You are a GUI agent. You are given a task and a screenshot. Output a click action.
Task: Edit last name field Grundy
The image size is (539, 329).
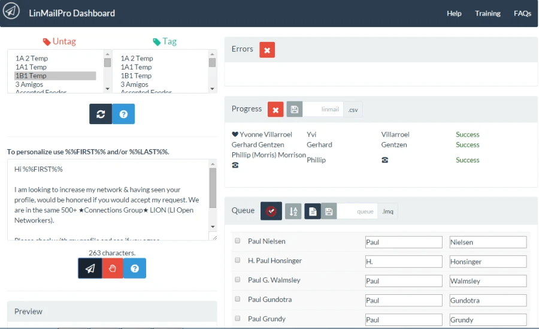pyautogui.click(x=487, y=319)
